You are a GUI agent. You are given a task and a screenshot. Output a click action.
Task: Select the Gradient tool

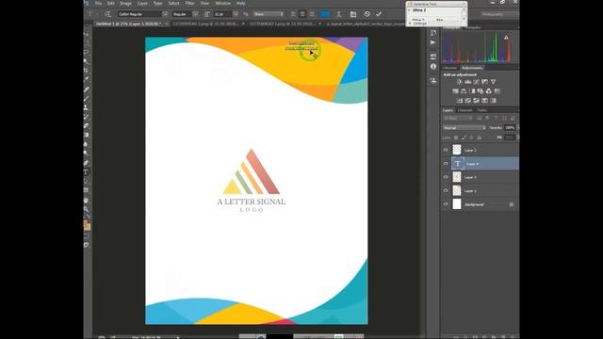[x=86, y=136]
